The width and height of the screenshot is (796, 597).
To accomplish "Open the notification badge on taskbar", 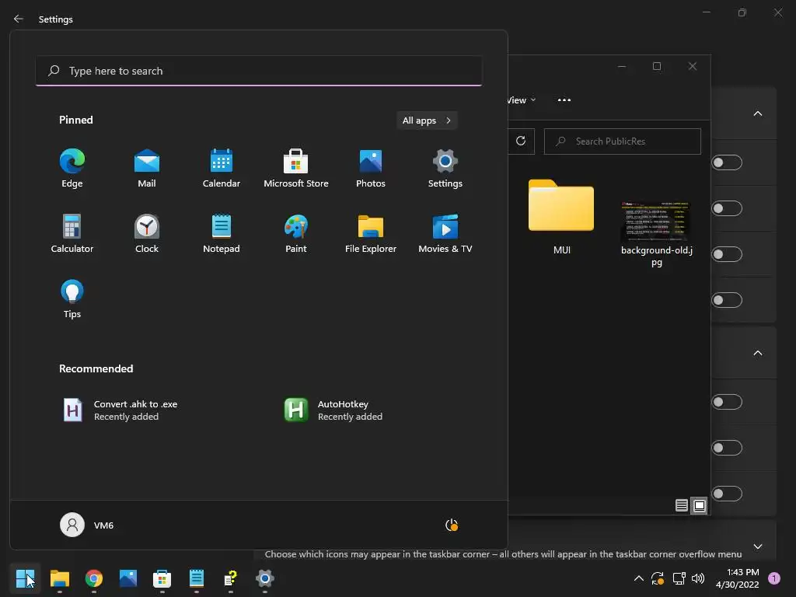I will pyautogui.click(x=774, y=578).
